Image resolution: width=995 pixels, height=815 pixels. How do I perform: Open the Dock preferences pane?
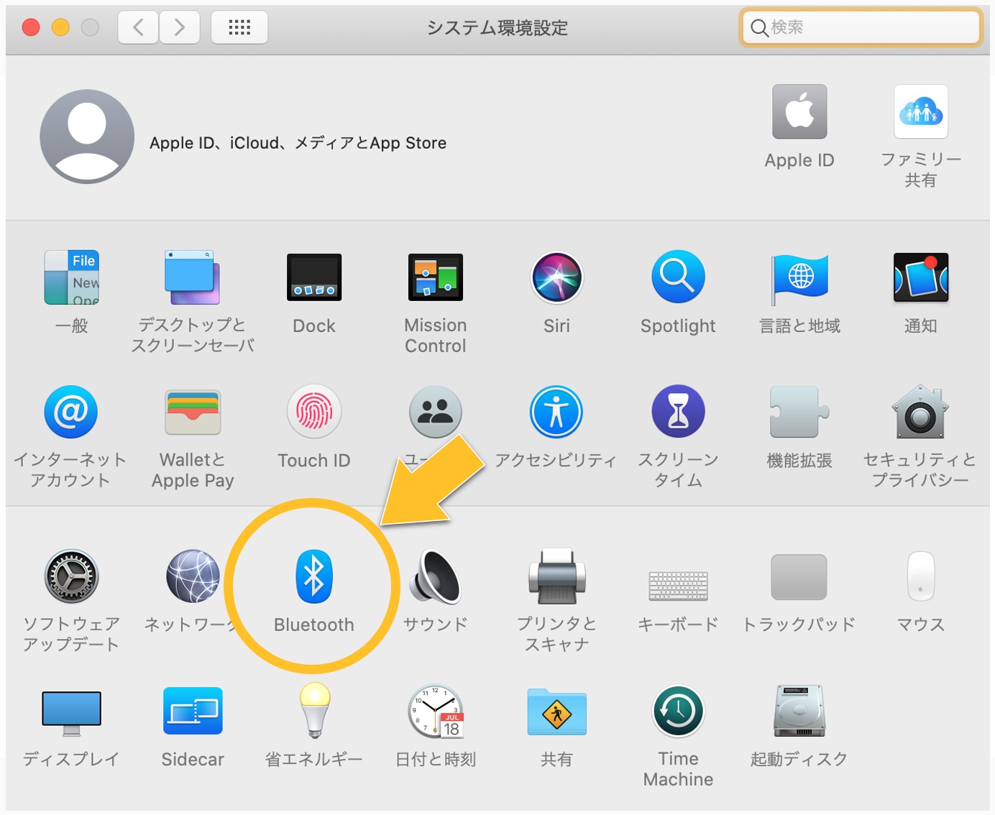click(314, 277)
